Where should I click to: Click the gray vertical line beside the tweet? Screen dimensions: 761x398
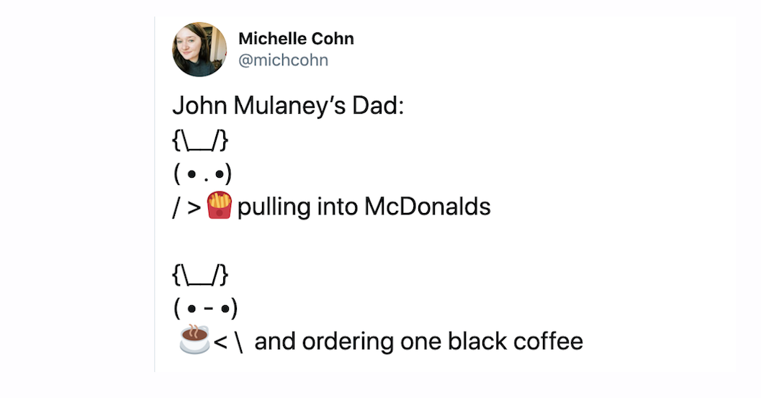155,194
